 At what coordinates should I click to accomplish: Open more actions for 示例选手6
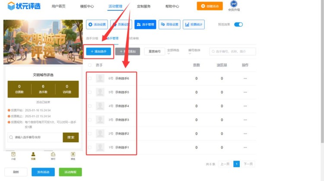[x=245, y=79]
